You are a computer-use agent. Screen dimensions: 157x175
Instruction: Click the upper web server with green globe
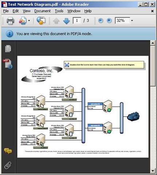[107, 106]
